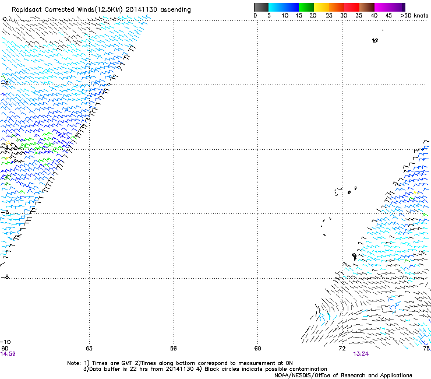
Task: Click the legend label '25'
Action: pos(329,16)
